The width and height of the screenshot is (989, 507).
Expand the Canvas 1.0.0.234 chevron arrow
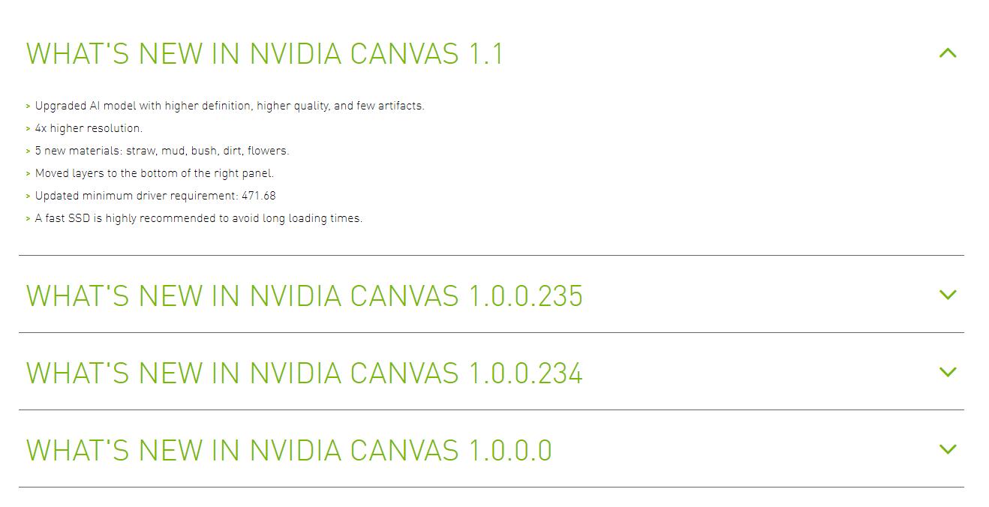tap(948, 372)
